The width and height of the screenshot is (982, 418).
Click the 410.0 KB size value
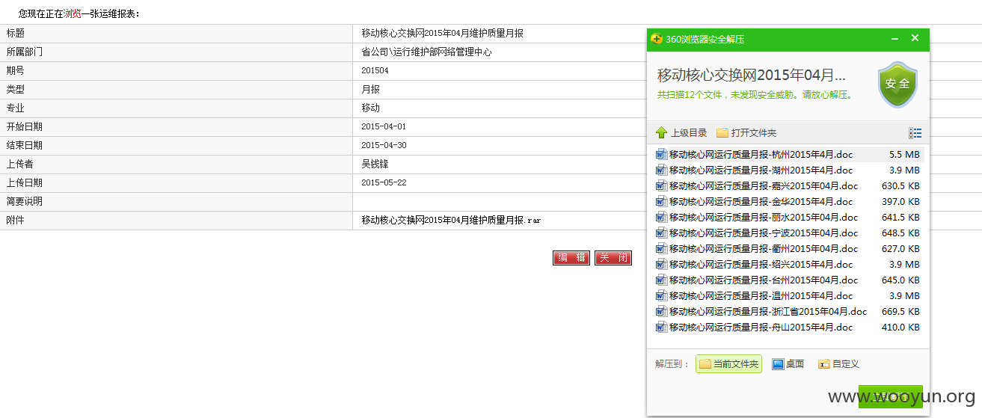coord(900,328)
